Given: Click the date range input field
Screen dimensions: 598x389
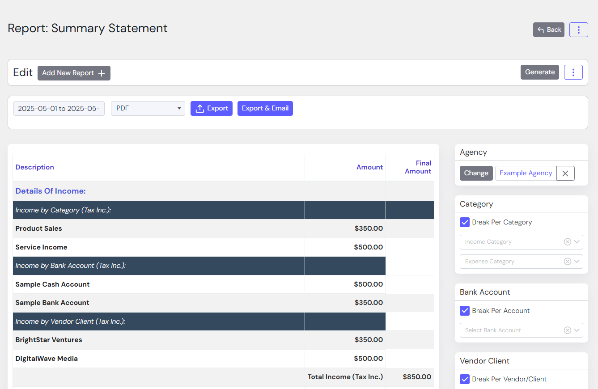Looking at the screenshot, I should coord(59,108).
